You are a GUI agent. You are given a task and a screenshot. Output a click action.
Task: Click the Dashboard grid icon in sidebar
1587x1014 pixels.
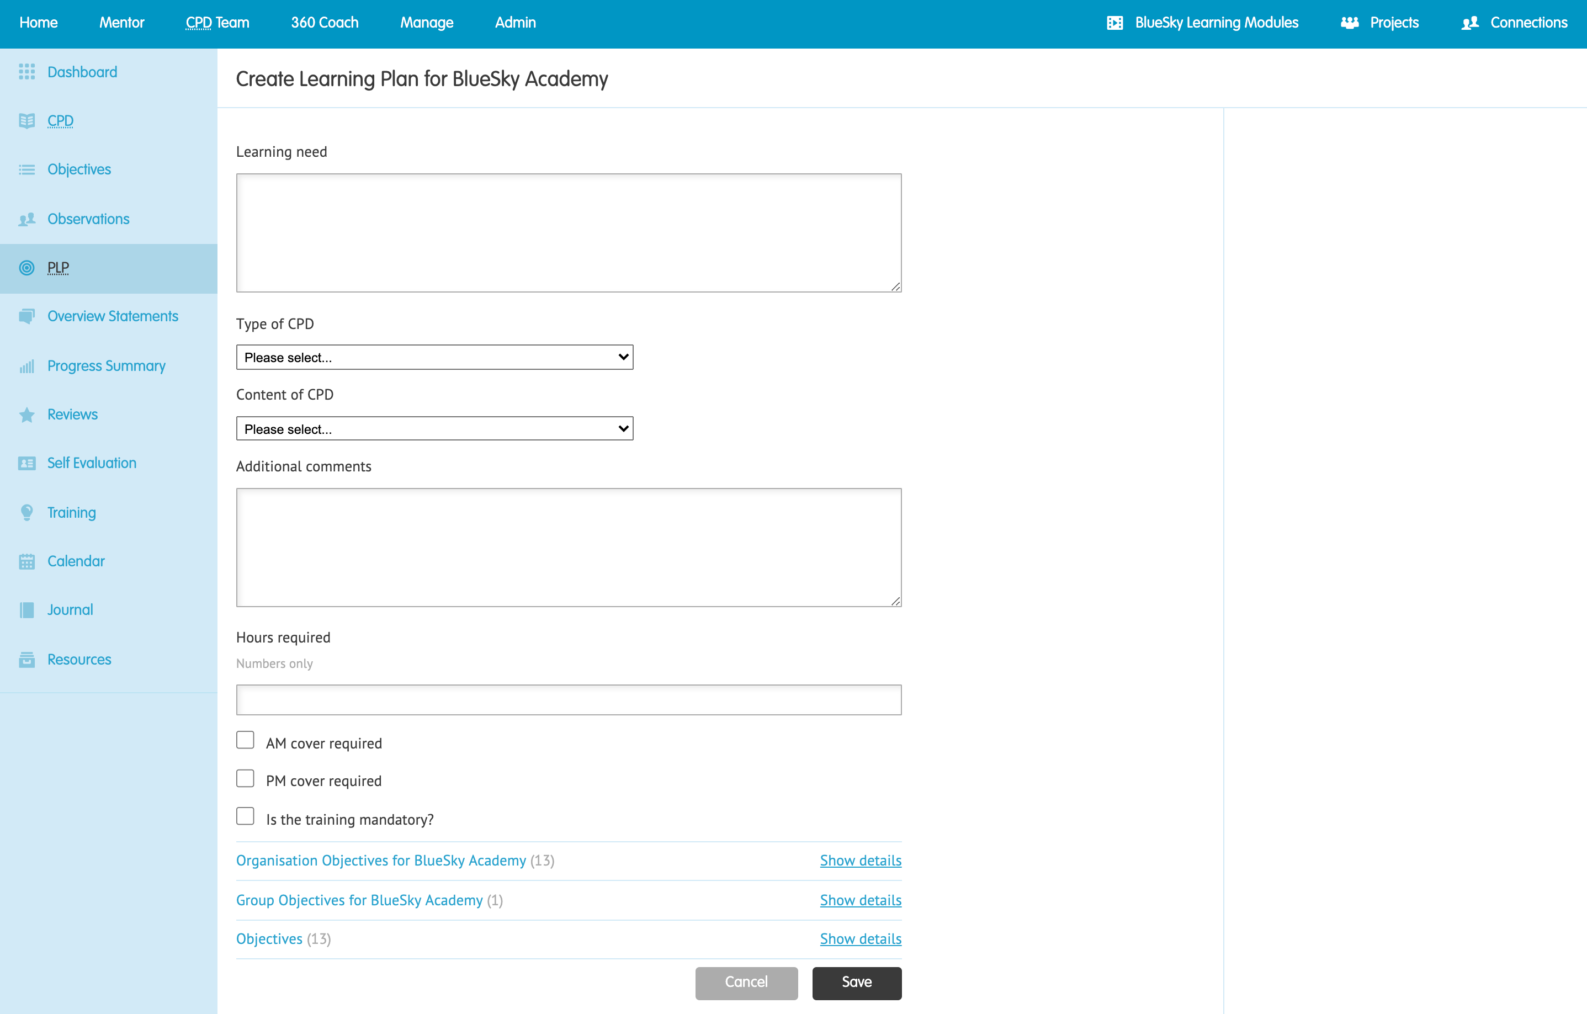click(x=26, y=72)
